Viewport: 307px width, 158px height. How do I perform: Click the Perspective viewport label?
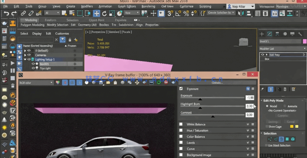coord(99,32)
